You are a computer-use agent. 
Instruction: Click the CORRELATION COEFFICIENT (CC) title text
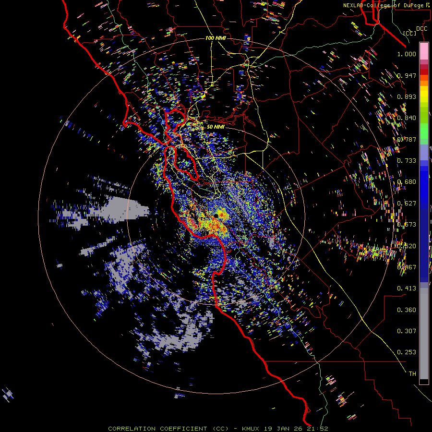(168, 429)
